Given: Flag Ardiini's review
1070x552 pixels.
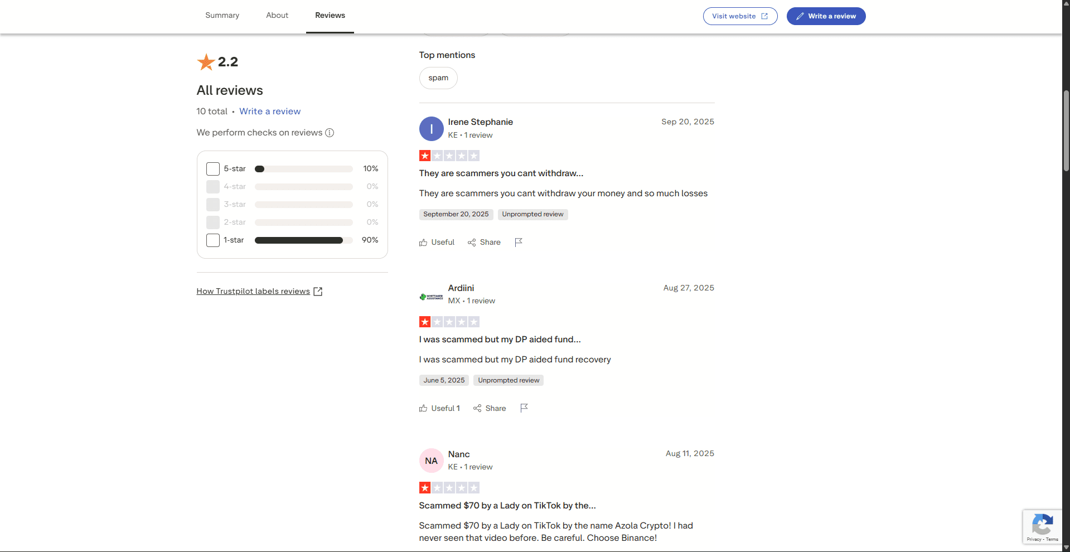Looking at the screenshot, I should click(x=524, y=408).
